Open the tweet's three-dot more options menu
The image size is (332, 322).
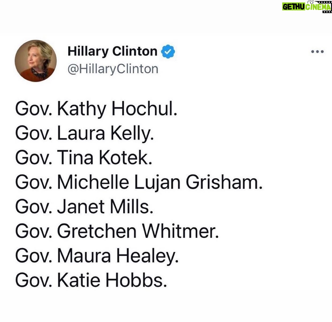pyautogui.click(x=317, y=51)
